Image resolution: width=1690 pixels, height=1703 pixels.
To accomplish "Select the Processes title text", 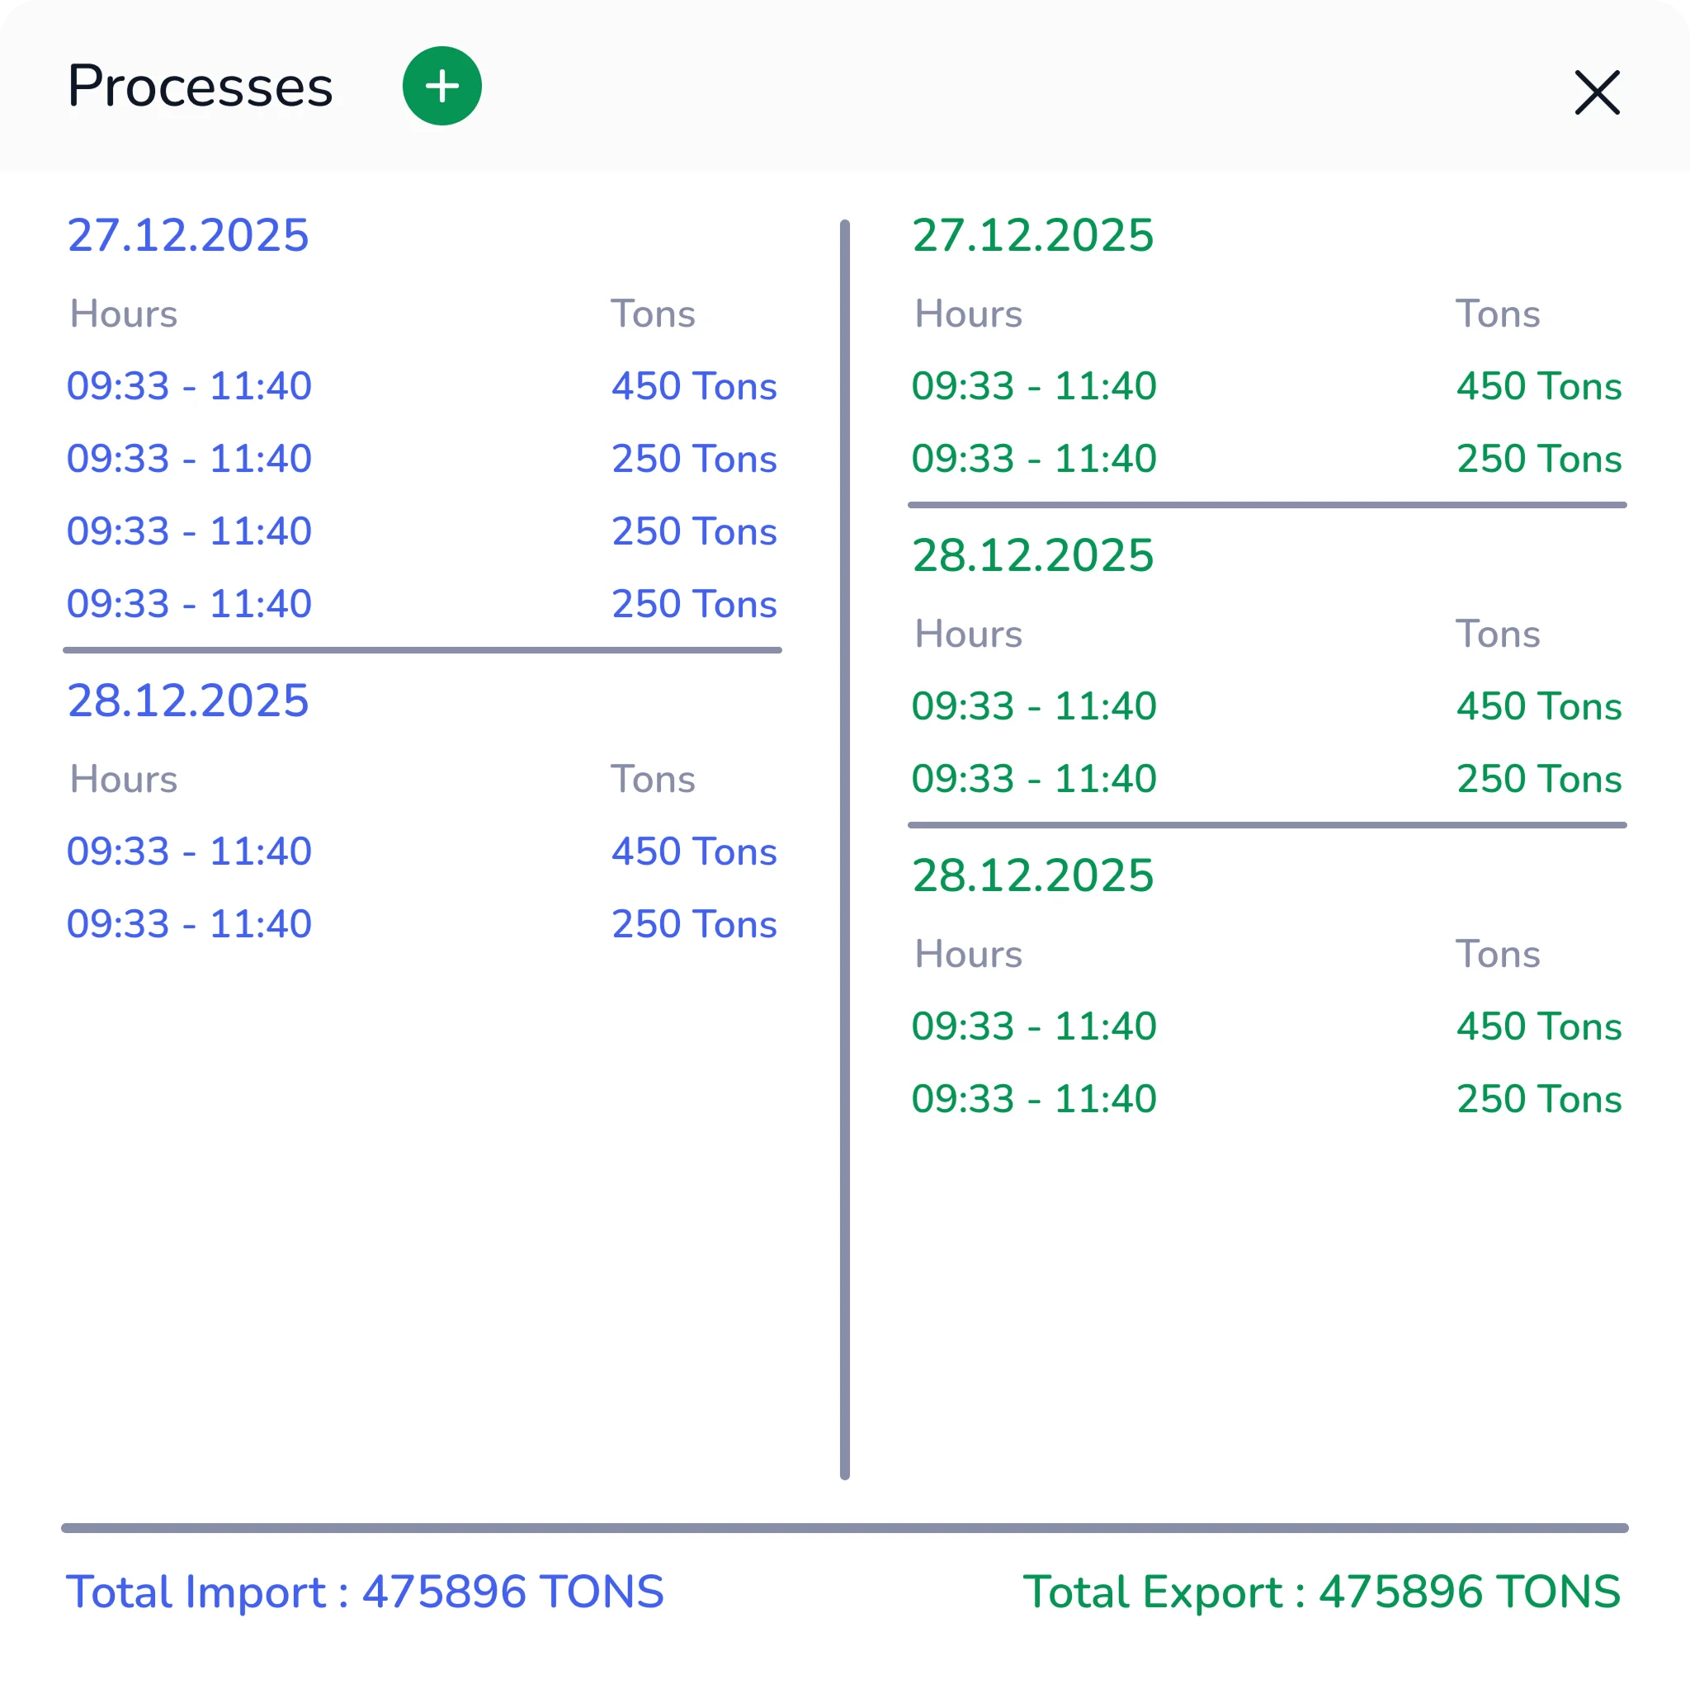I will (x=201, y=87).
